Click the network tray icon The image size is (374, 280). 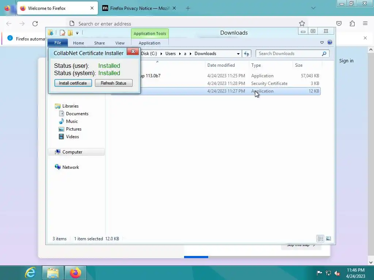pyautogui.click(x=328, y=273)
